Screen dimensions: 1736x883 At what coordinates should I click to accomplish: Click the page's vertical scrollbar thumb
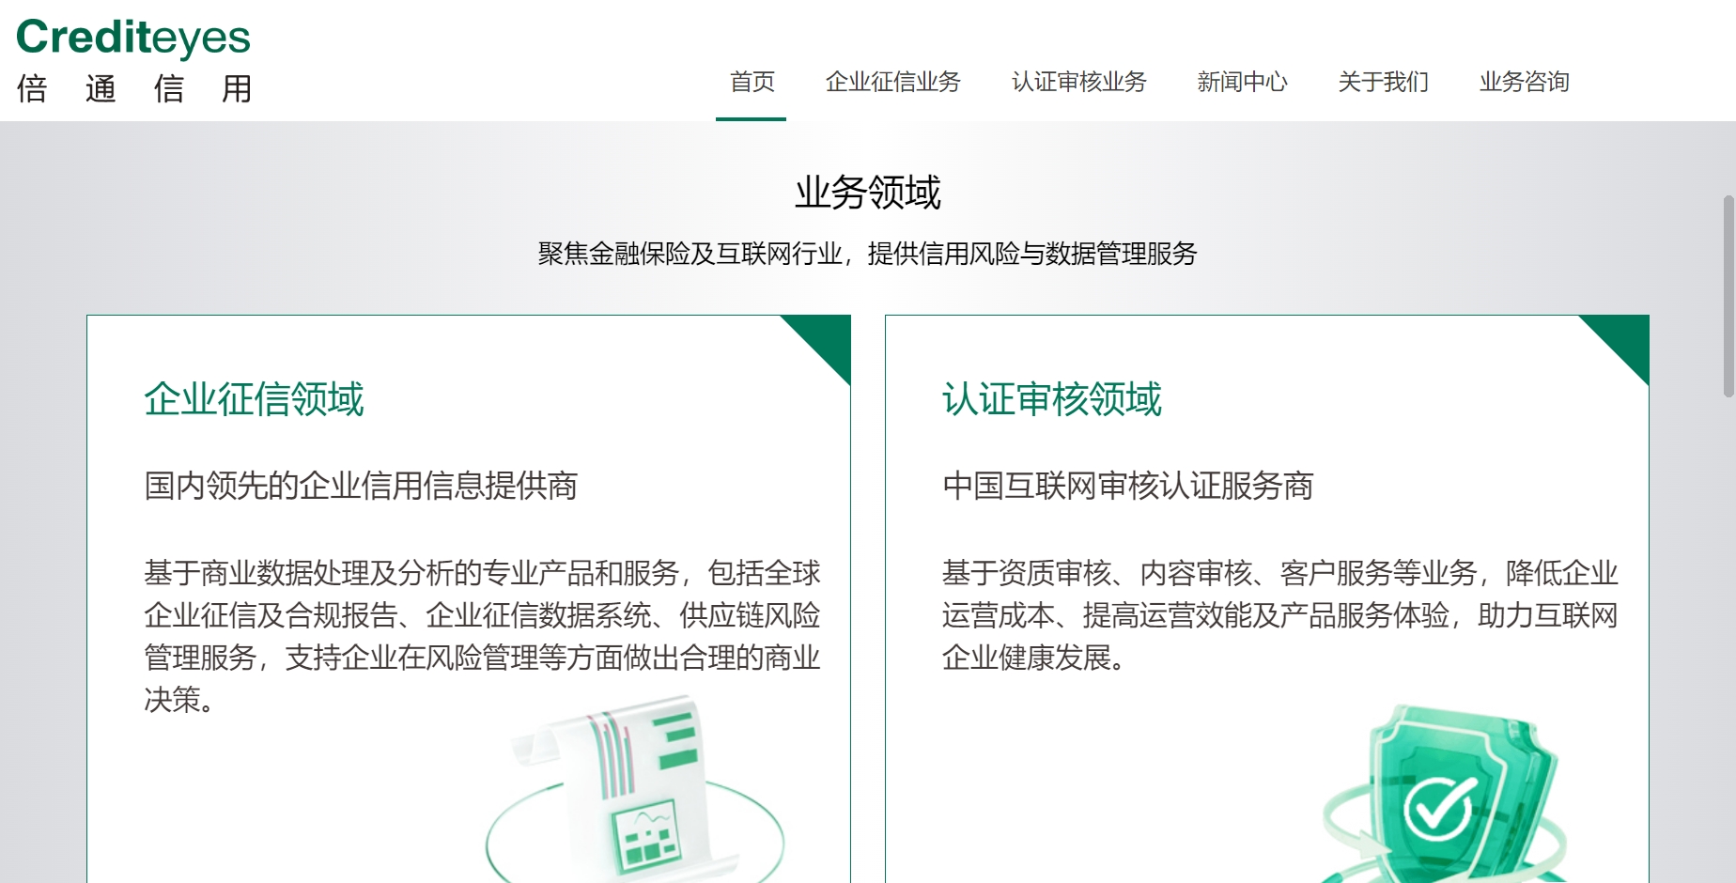click(x=1728, y=296)
